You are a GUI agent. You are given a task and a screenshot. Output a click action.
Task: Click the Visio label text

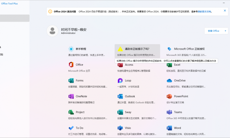128,128
